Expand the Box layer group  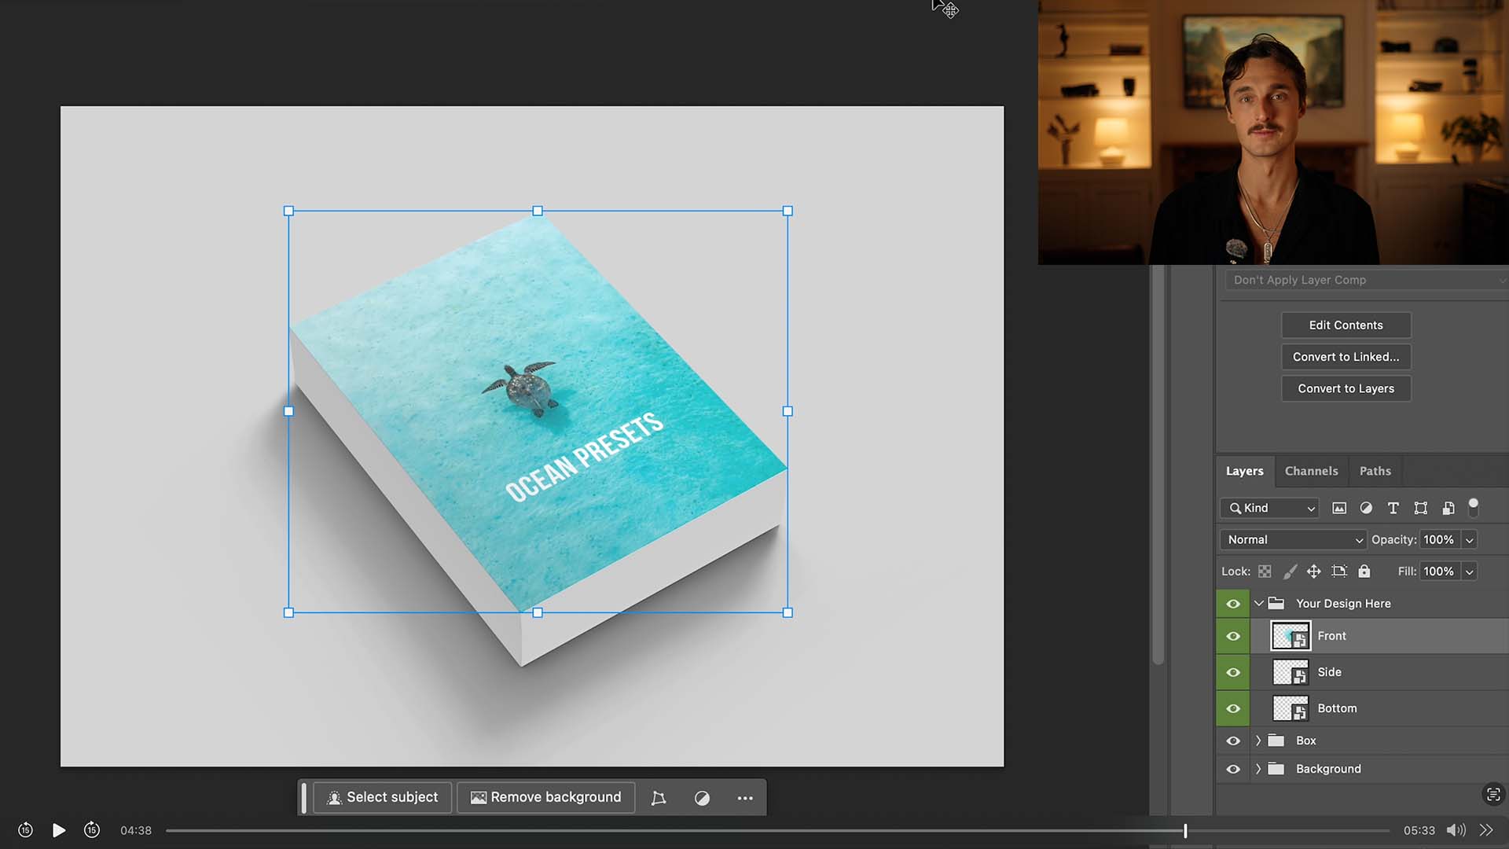point(1258,741)
